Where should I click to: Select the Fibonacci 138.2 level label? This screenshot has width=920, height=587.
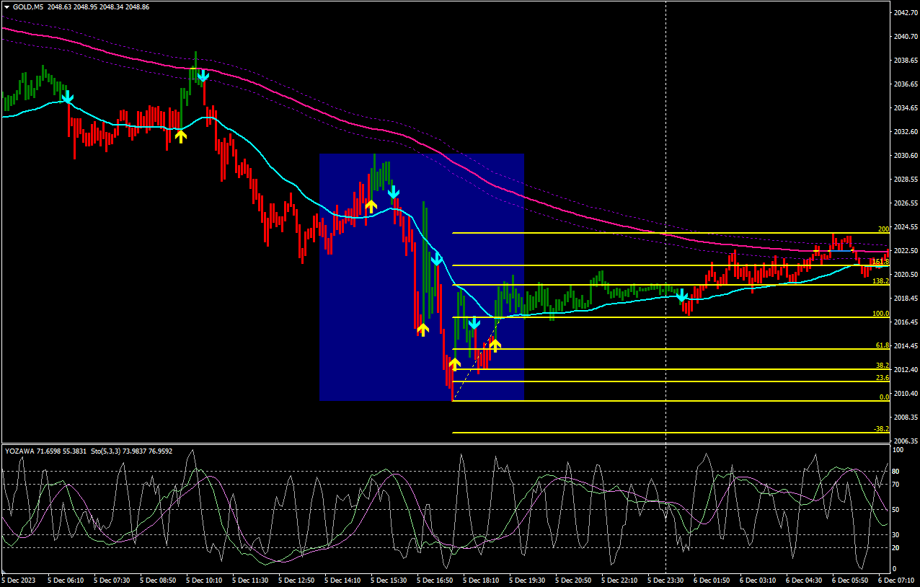pos(880,281)
